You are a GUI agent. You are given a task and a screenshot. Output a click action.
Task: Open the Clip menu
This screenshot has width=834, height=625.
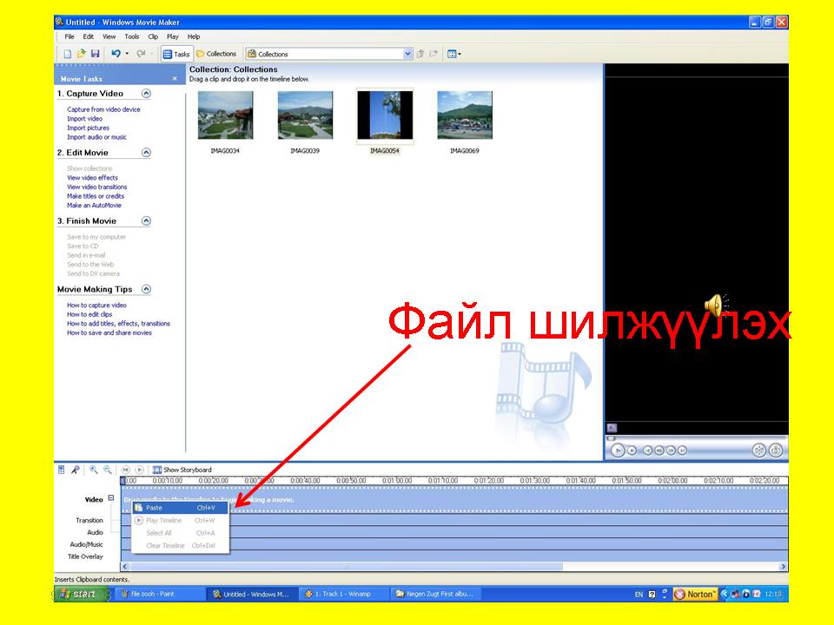point(153,36)
